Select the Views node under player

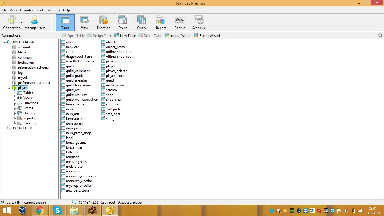pos(27,98)
